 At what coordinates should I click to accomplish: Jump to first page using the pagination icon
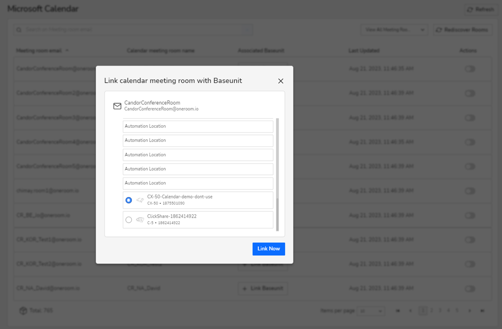pyautogui.click(x=397, y=311)
